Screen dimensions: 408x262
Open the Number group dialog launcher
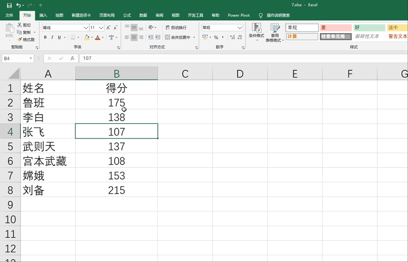[243, 48]
